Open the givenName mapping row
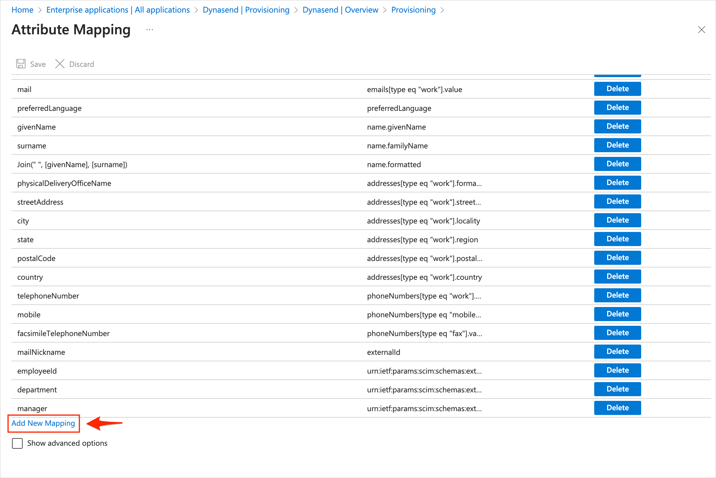The width and height of the screenshot is (716, 478). (37, 127)
